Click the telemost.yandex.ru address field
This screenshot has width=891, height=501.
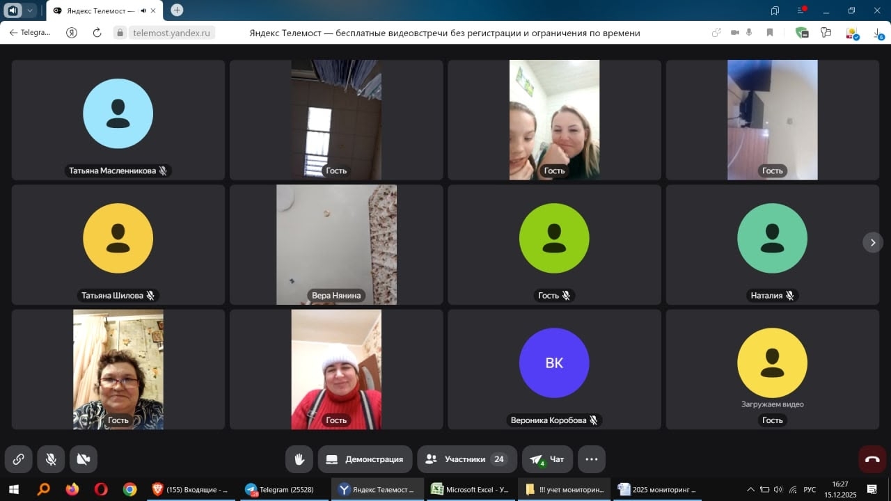pyautogui.click(x=171, y=33)
